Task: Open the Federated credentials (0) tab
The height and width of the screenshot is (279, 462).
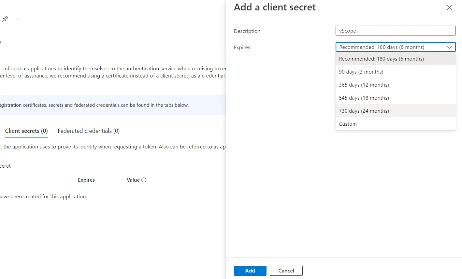Action: click(x=89, y=131)
